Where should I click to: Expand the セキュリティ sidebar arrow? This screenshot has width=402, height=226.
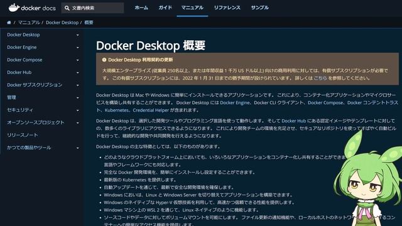click(x=78, y=110)
